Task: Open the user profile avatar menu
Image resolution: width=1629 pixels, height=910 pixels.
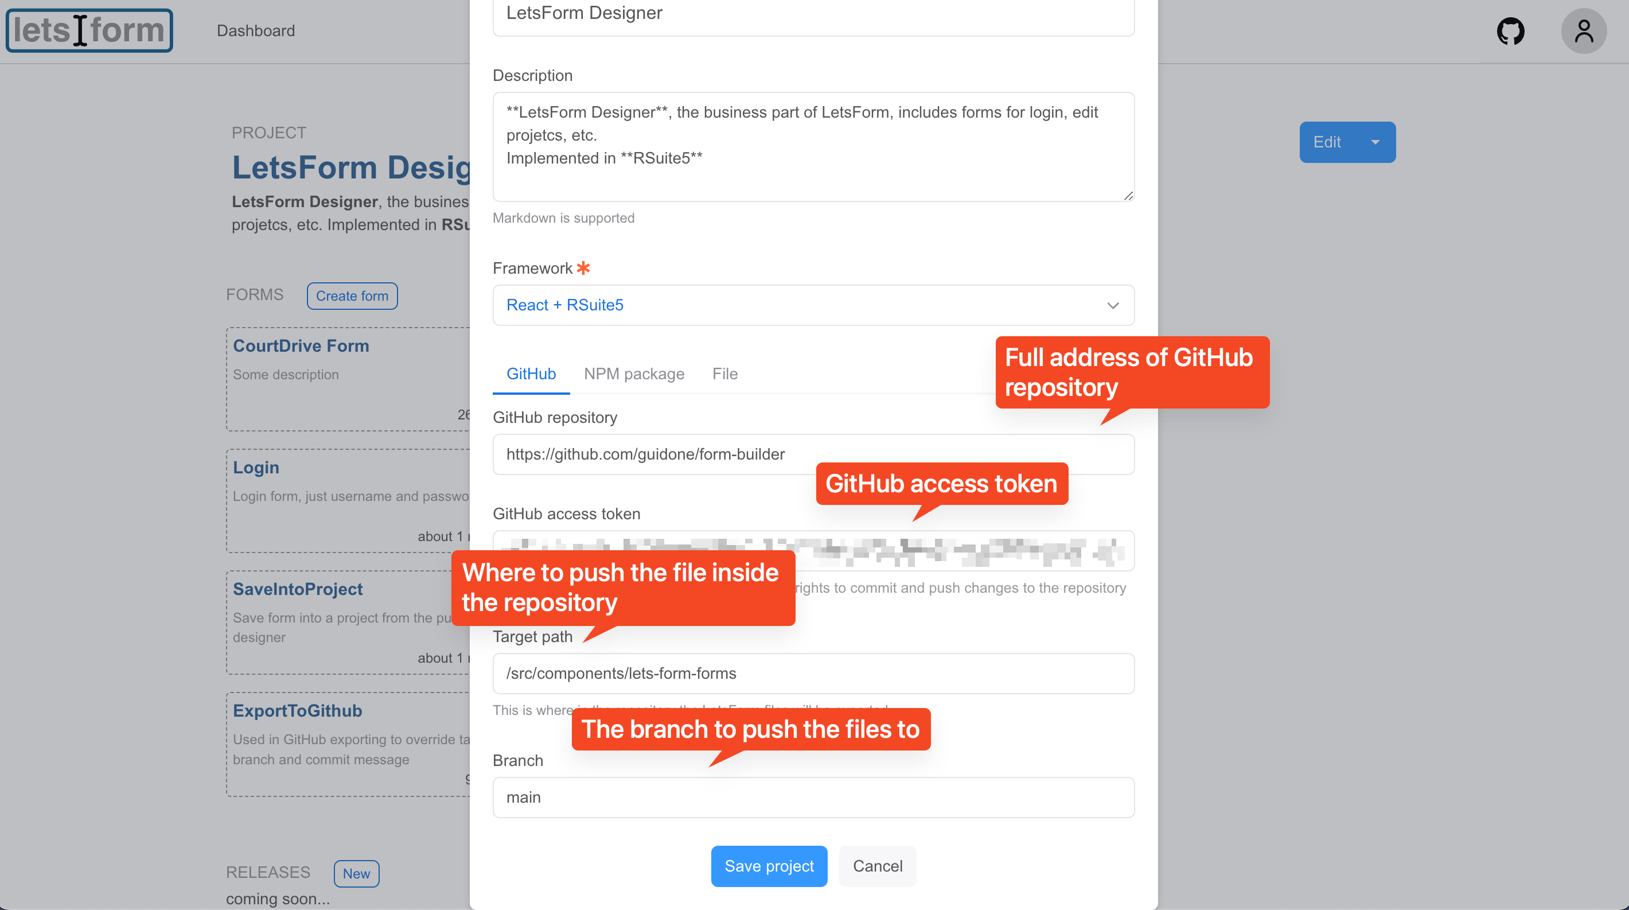Action: [x=1584, y=31]
